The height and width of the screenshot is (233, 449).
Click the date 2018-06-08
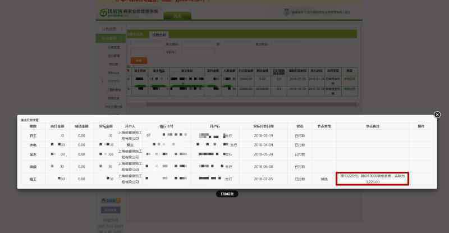[x=263, y=167]
